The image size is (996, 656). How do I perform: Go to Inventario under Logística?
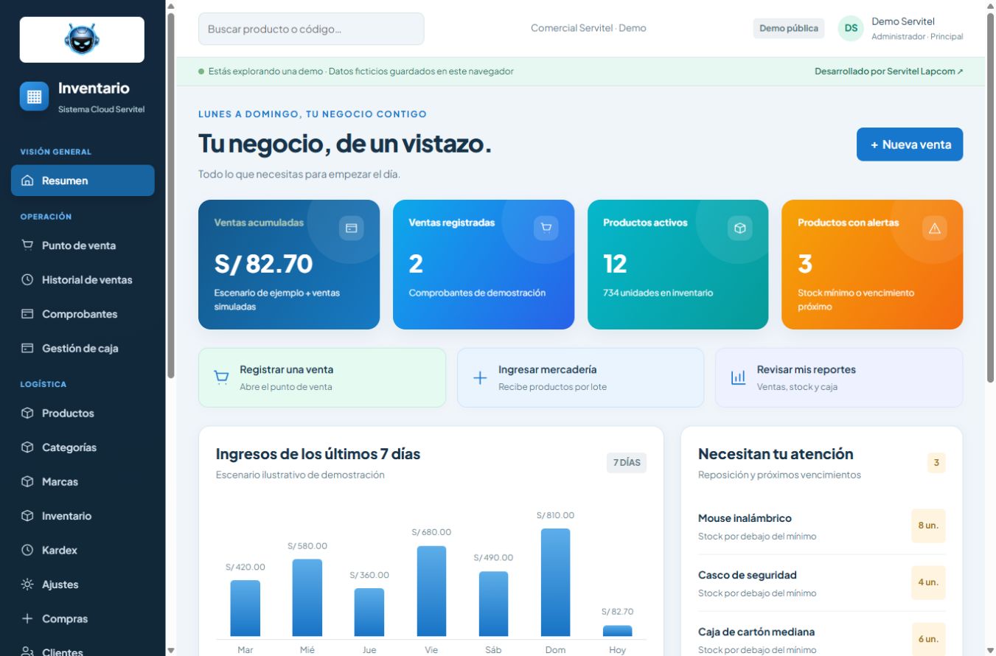click(x=83, y=516)
